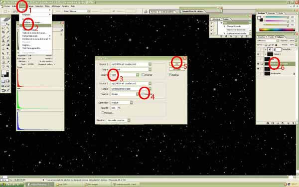Viewport: 299px width, 187px height.
Task: Click the Edit in Quick Mask mode icon
Action: click(x=7, y=81)
